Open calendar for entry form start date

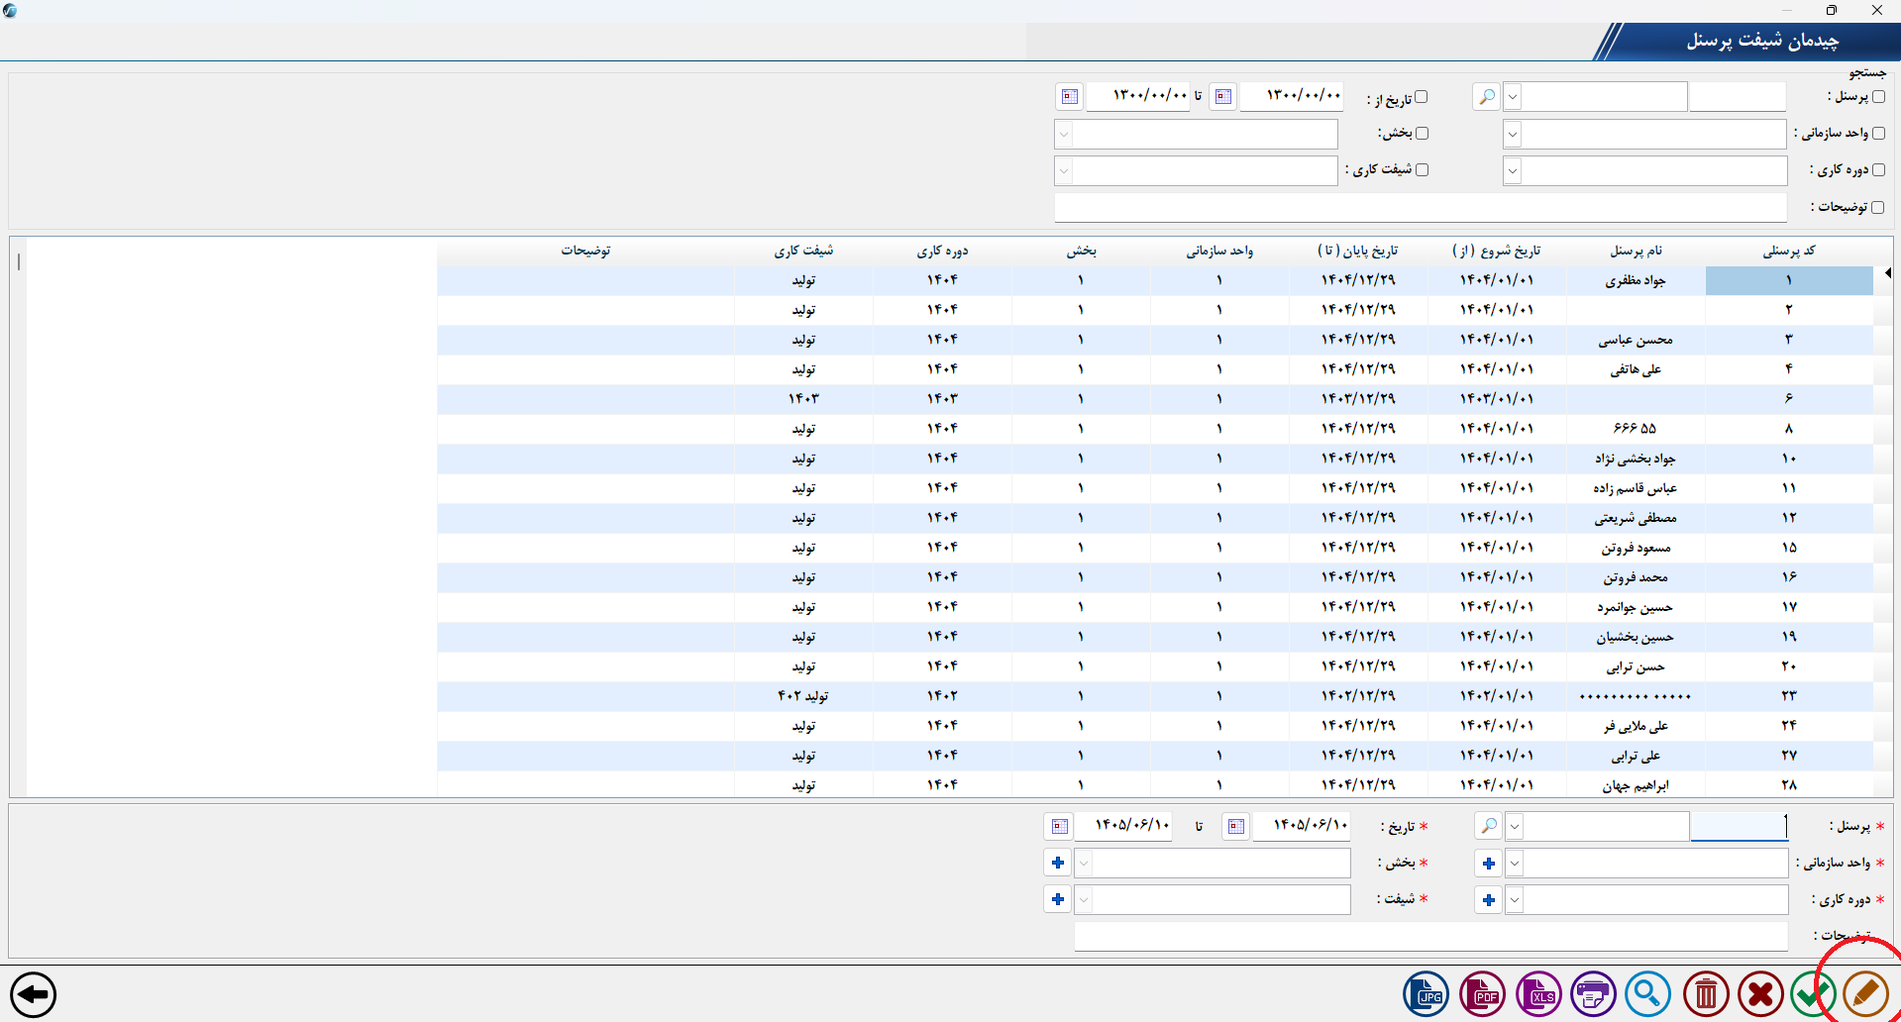tap(1235, 826)
